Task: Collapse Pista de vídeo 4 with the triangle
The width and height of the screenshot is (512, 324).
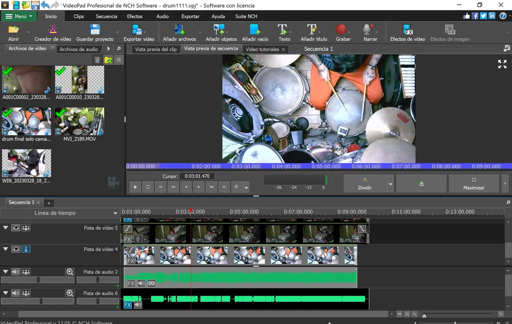Action: point(6,249)
